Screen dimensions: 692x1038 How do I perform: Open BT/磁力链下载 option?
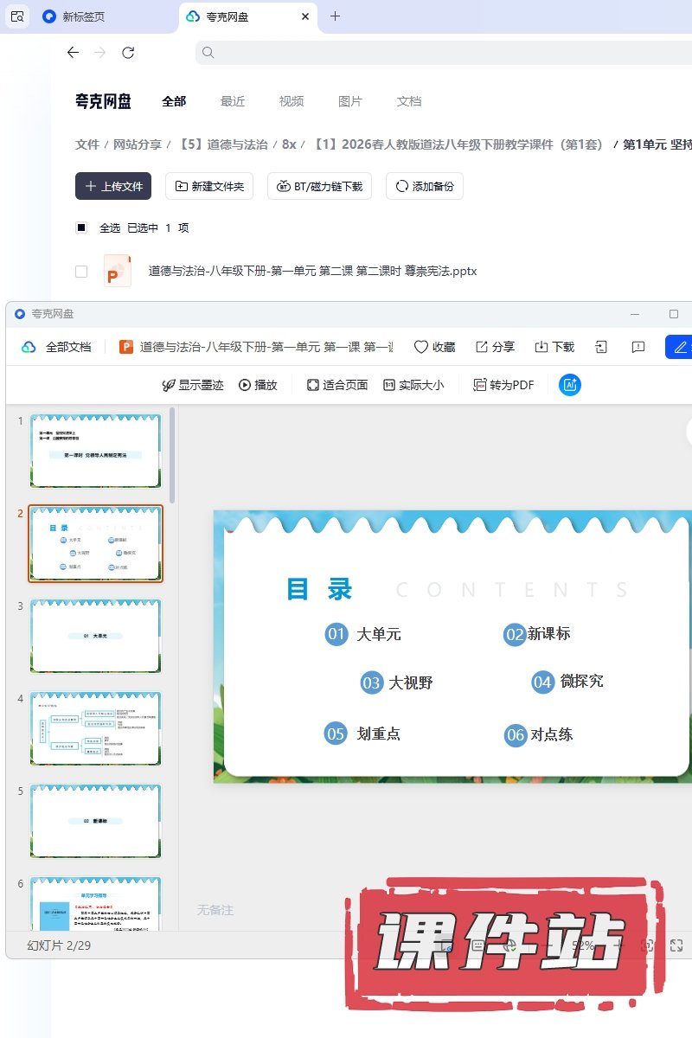click(319, 186)
